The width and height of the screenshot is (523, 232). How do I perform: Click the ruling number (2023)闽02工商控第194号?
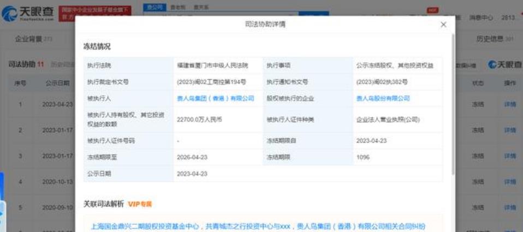[x=211, y=82]
